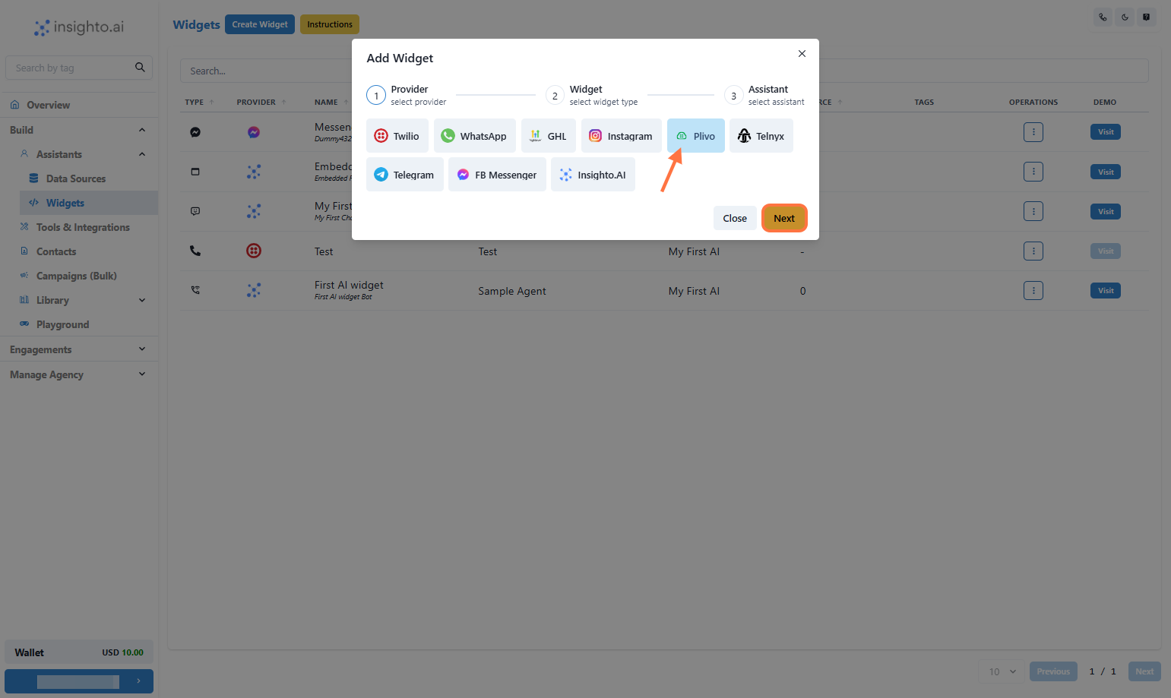The height and width of the screenshot is (698, 1171).
Task: Go to step 1 Provider
Action: [x=407, y=95]
